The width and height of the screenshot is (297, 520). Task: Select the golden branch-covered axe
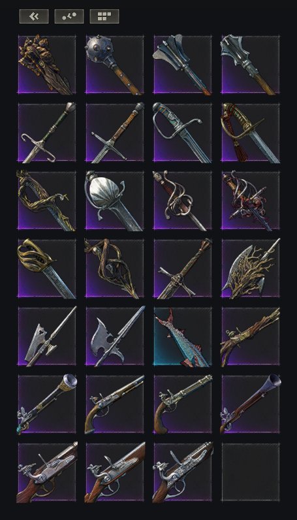[251, 268]
